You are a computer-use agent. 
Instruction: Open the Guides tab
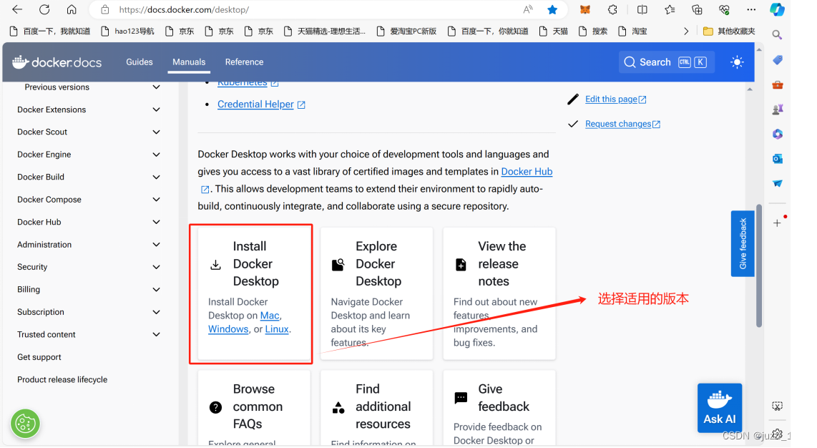[139, 62]
